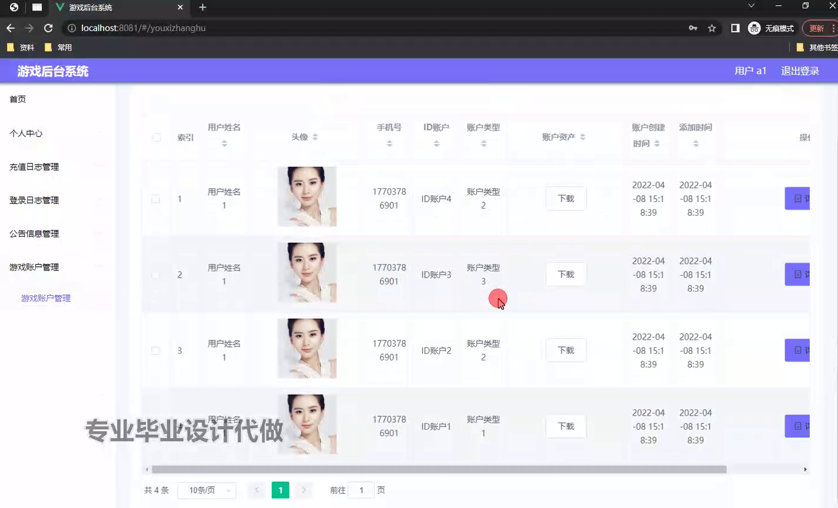Click 下载 button in ID账户2 row

(x=566, y=350)
